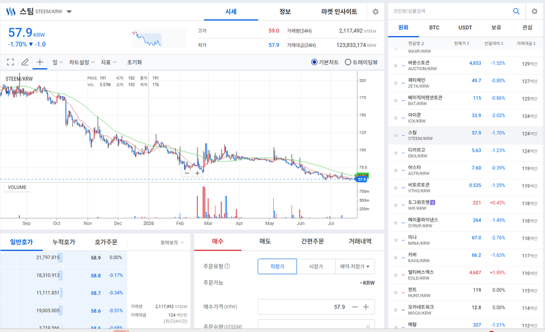
Task: Switch to the 시세 tab
Action: (x=231, y=12)
